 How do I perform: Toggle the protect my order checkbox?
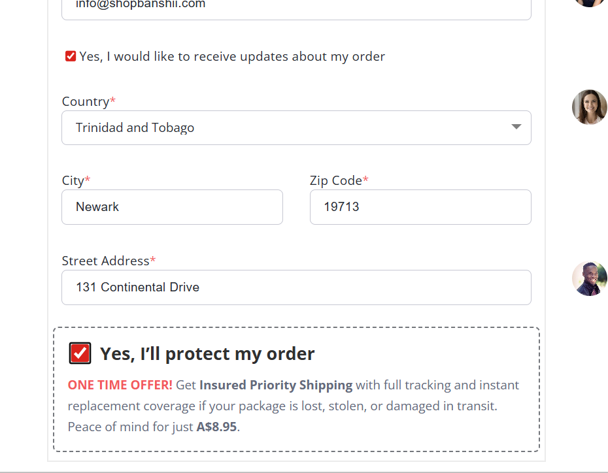[x=80, y=353]
